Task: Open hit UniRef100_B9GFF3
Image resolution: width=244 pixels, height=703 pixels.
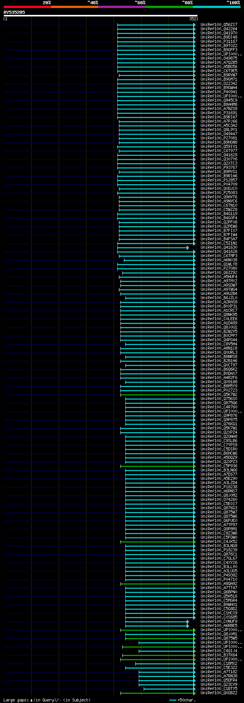Action: coord(219,50)
